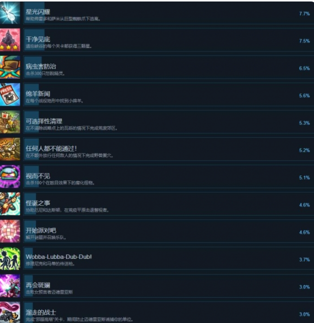This screenshot has width=314, height=323.
Task: Select the 任何人都不能通过 beast icon
Action: click(10, 149)
